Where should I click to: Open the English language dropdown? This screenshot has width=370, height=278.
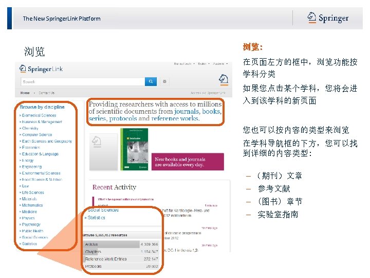[x=203, y=64]
